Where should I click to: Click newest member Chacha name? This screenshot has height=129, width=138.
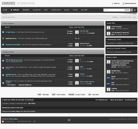pos(71,95)
